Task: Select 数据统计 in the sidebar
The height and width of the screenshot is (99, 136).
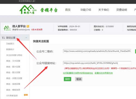Action: pos(10,49)
